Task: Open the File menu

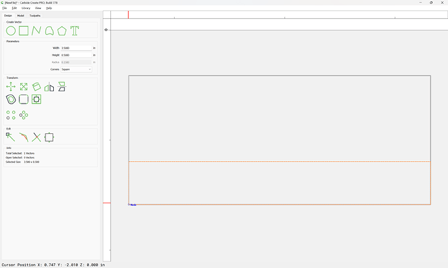Action: [5, 8]
